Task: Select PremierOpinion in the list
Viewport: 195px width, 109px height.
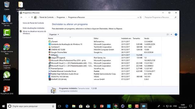Action: coord(105,69)
